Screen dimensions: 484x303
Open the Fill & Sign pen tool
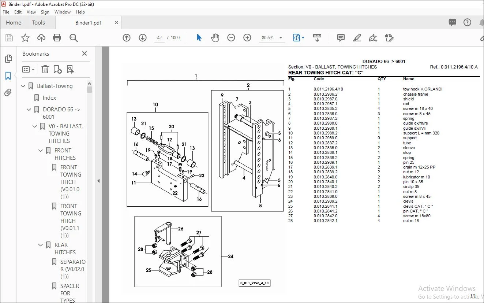(x=373, y=38)
